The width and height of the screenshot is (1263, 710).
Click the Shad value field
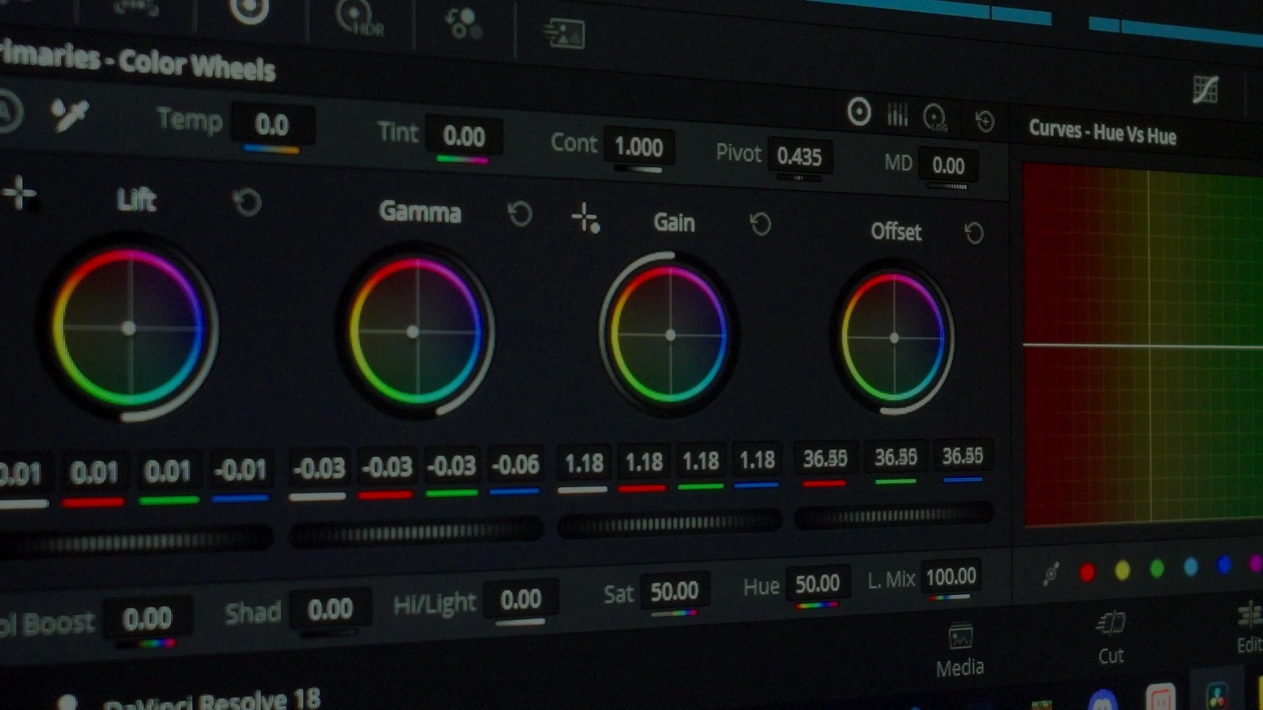[330, 609]
